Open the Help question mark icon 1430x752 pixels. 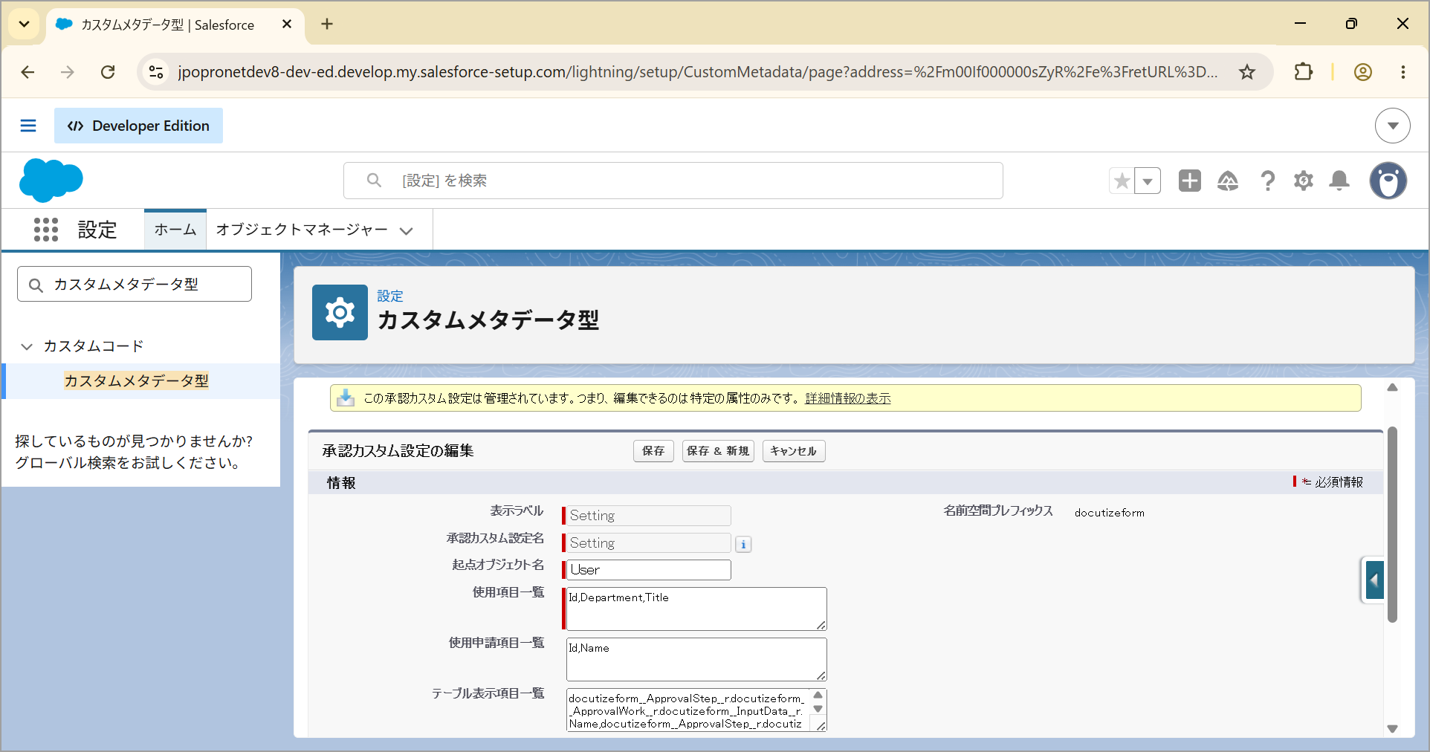click(1268, 181)
